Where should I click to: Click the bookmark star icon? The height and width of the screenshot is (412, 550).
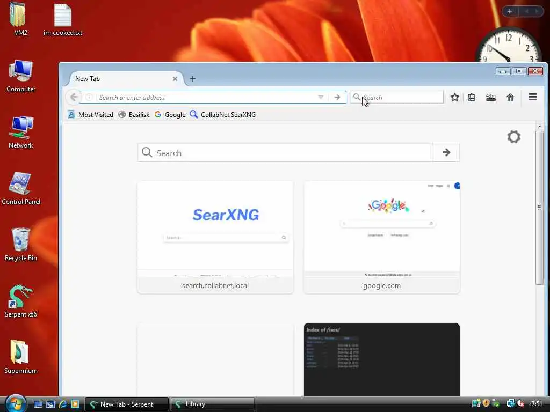point(454,97)
